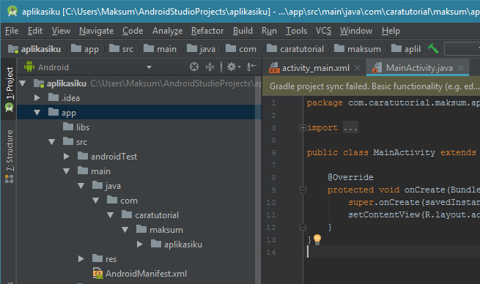Click the app breadcrumb in navigation bar

click(85, 49)
